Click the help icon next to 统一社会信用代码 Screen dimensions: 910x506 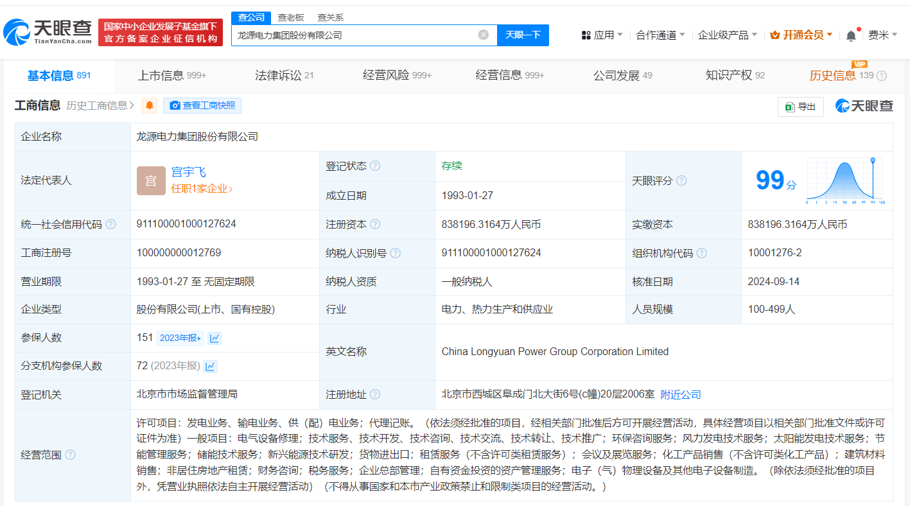[x=112, y=224]
